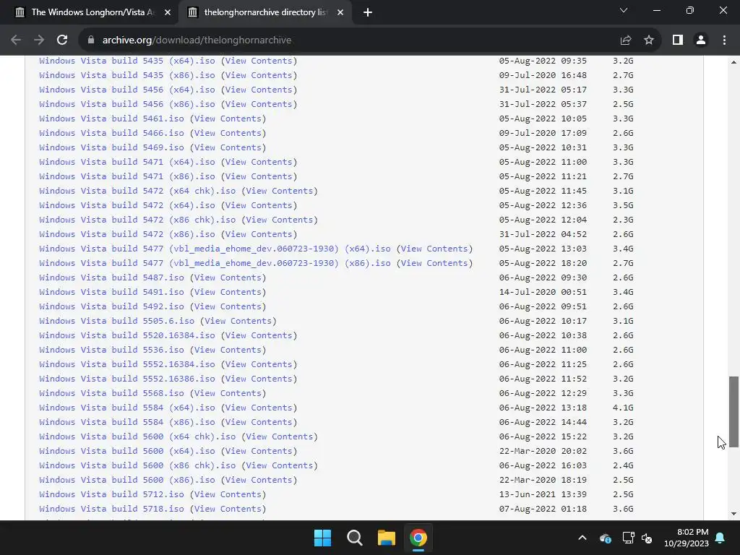Open the tab search chevron
This screenshot has height=555, width=740.
[624, 10]
